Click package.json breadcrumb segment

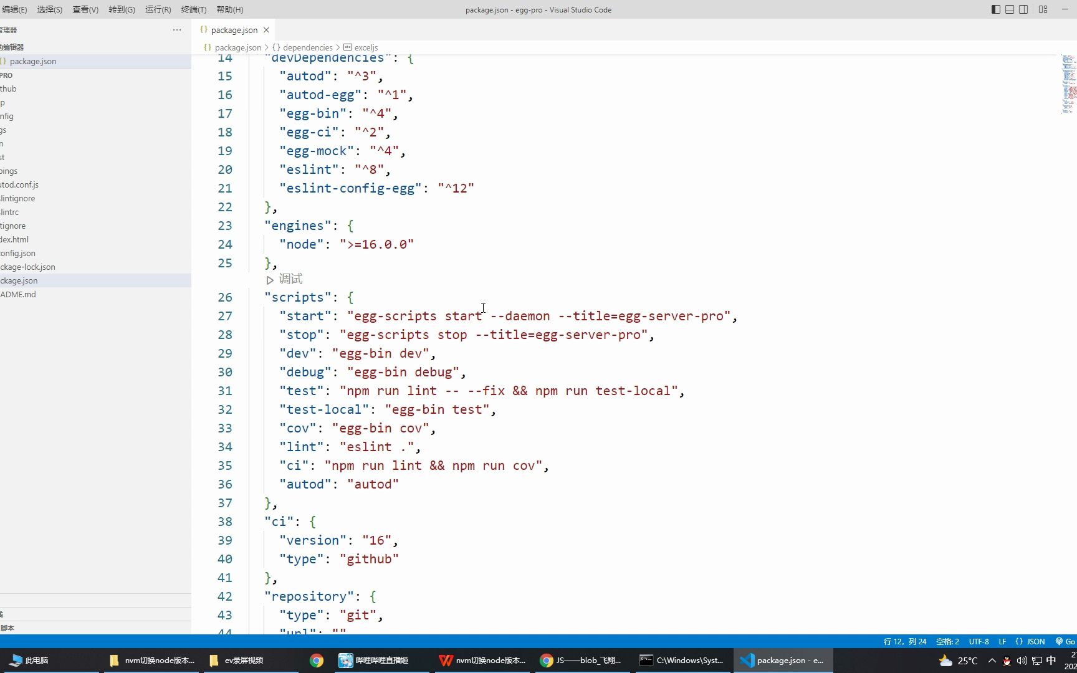coord(237,47)
